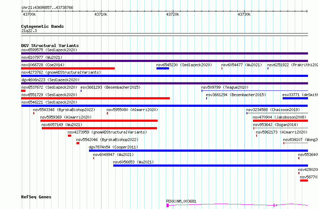
Task: Open the esv3661293 (Besenbacher2015) label
Action: [x=110, y=87]
